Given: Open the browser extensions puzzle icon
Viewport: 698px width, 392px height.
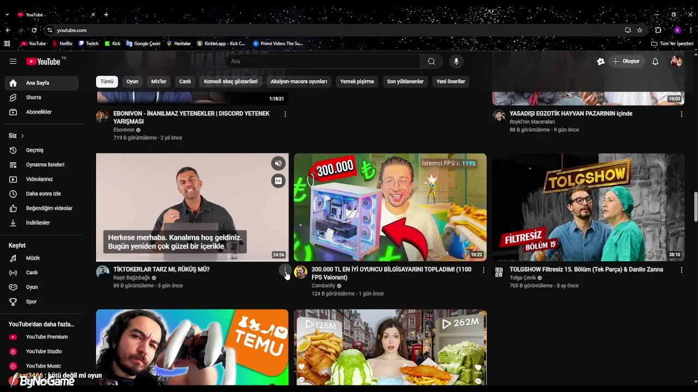Looking at the screenshot, I should click(x=658, y=30).
